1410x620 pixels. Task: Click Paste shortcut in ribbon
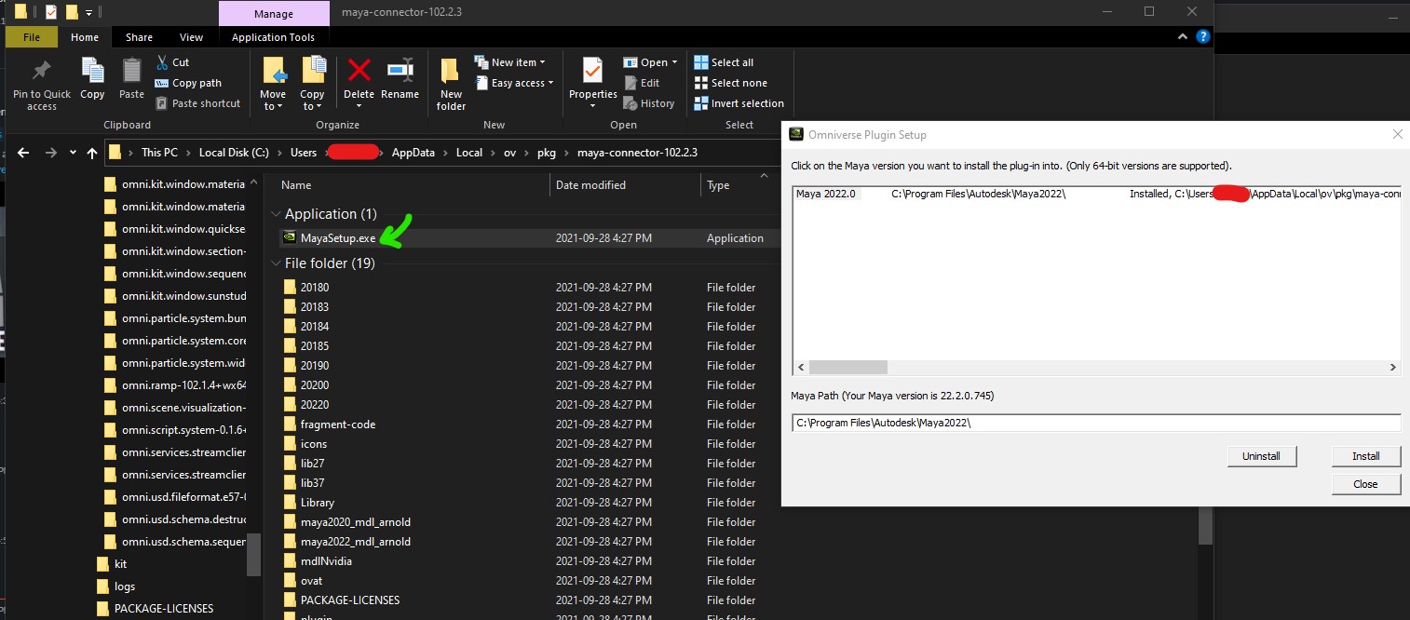197,103
